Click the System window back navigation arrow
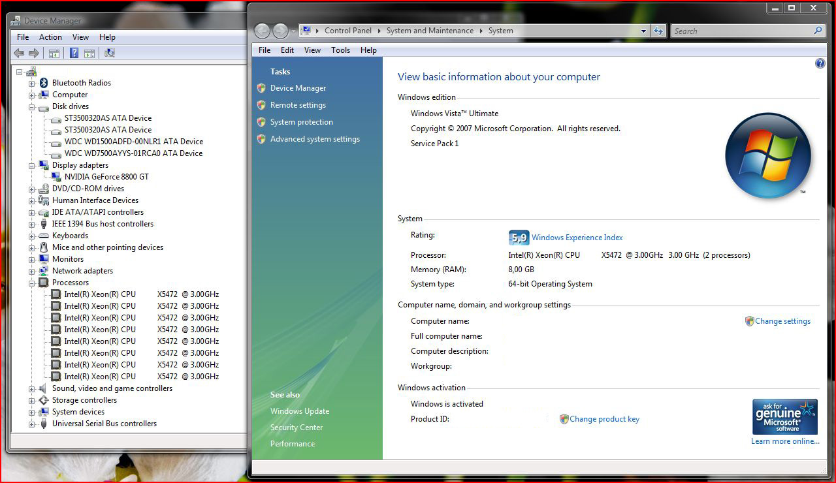 pyautogui.click(x=262, y=31)
